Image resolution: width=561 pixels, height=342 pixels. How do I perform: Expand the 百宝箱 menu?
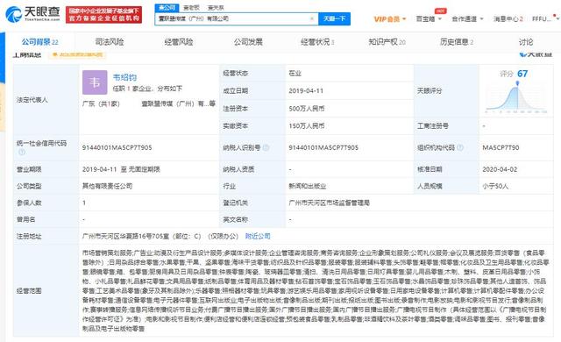(x=429, y=19)
